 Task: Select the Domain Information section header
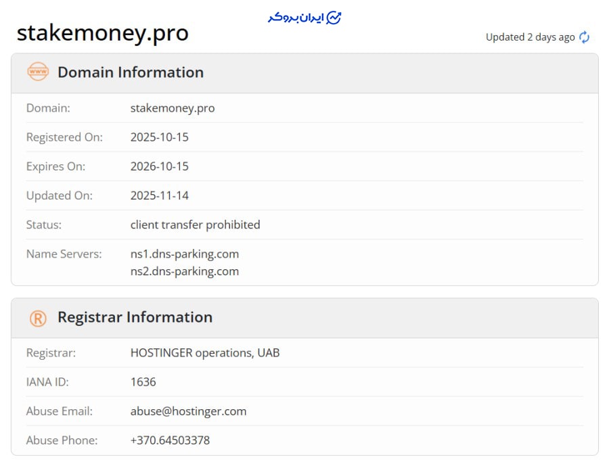pyautogui.click(x=130, y=72)
